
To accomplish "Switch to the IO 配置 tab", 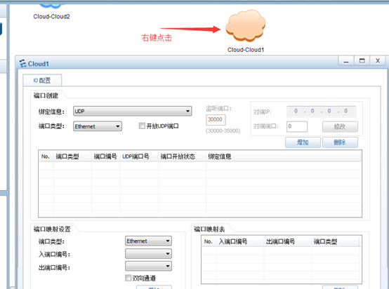I will pos(42,80).
